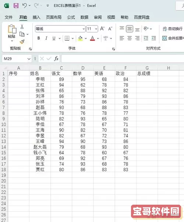This screenshot has height=222, width=184.
Task: Click the Format Painter brush icon
Action: click(x=22, y=42)
